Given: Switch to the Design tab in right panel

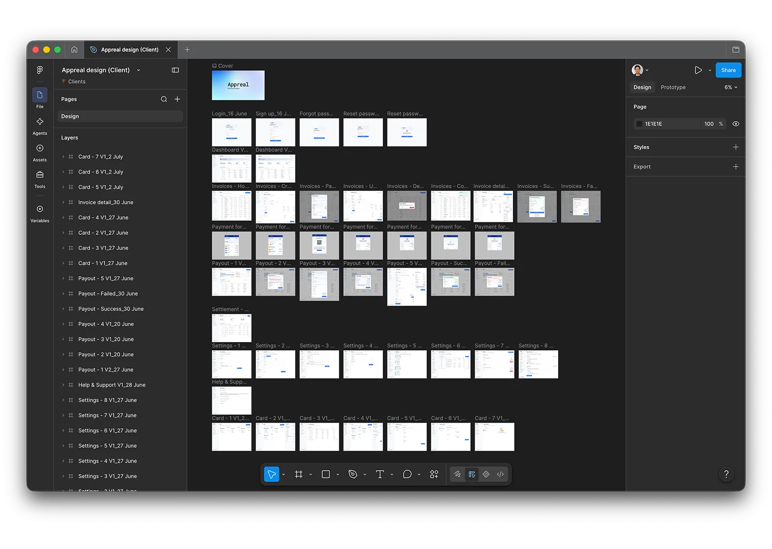Looking at the screenshot, I should [x=642, y=87].
